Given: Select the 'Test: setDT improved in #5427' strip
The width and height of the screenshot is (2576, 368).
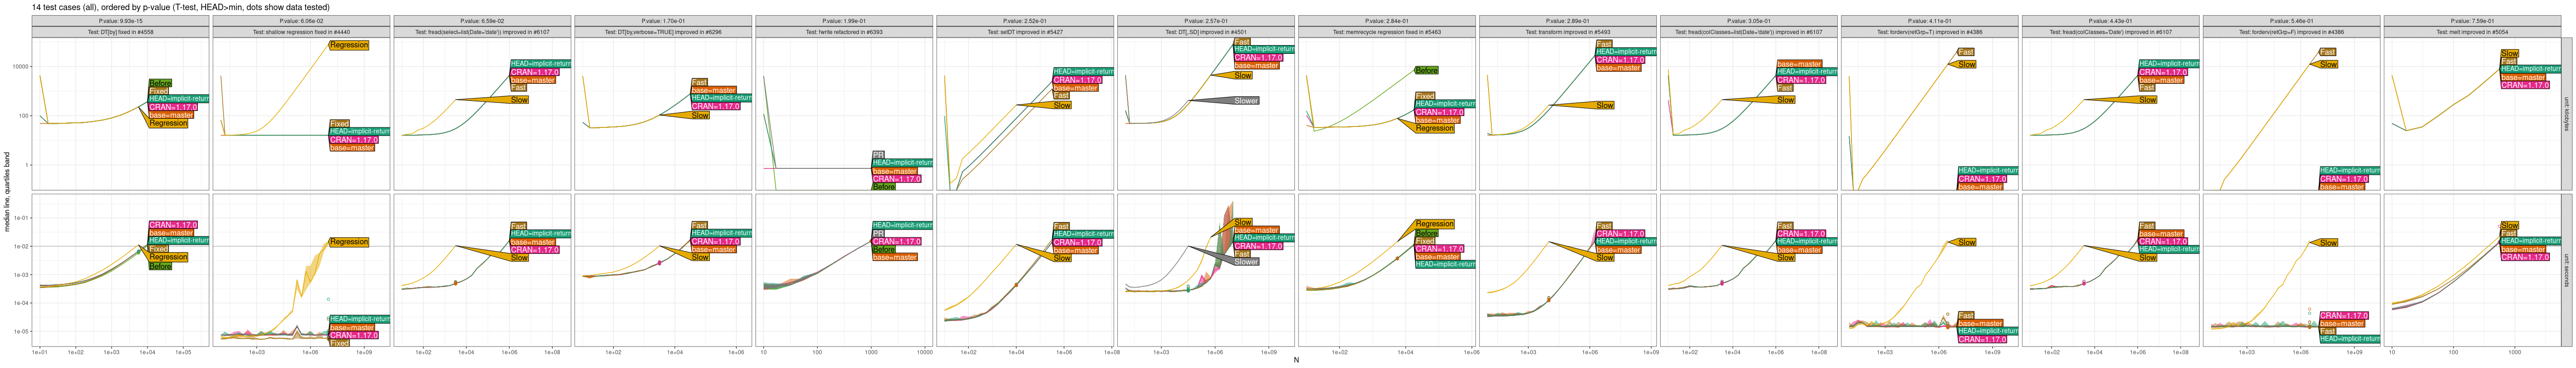Looking at the screenshot, I should tap(1025, 32).
